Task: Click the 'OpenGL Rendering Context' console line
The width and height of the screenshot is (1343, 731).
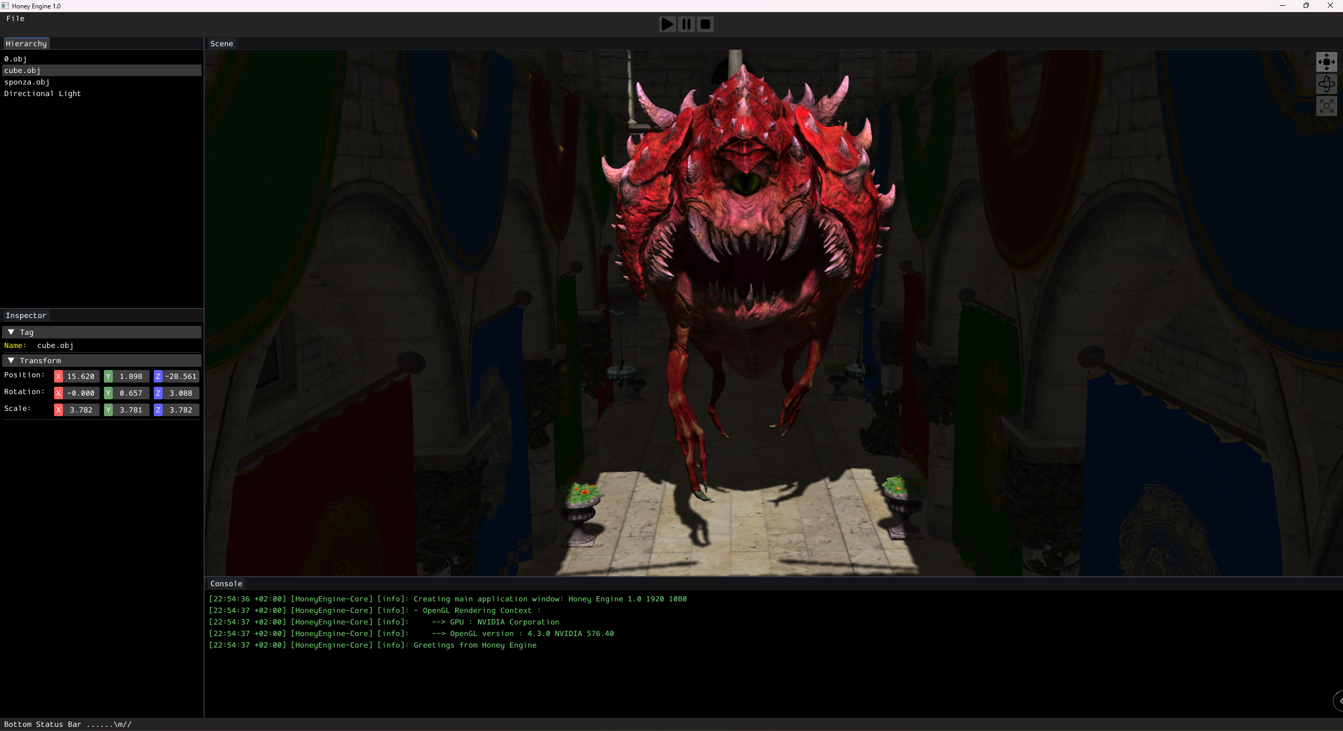Action: [375, 610]
